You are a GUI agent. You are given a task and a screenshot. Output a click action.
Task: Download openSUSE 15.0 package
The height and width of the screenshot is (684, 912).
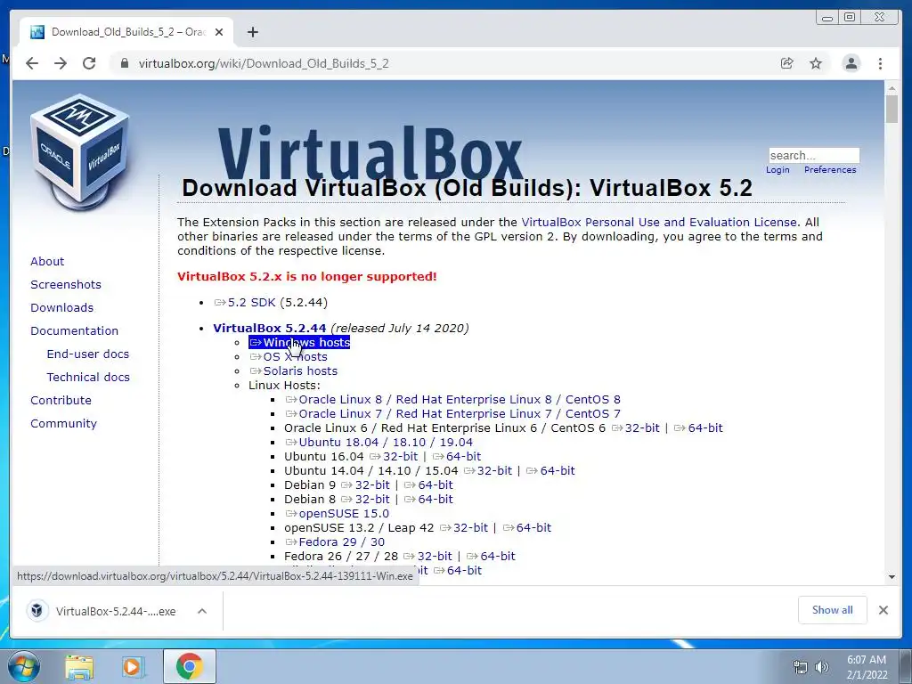coord(338,514)
